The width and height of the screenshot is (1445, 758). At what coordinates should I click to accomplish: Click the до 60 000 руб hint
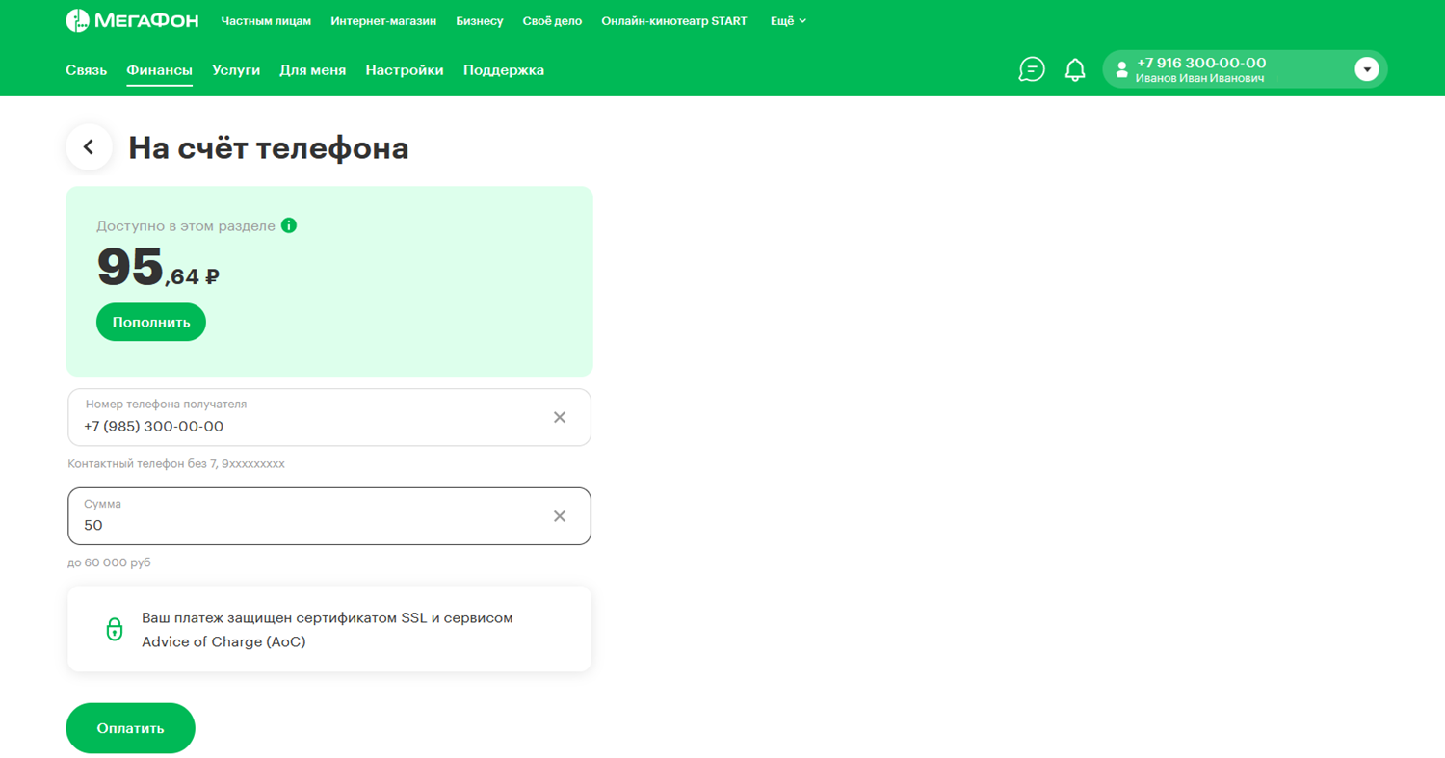click(x=110, y=562)
